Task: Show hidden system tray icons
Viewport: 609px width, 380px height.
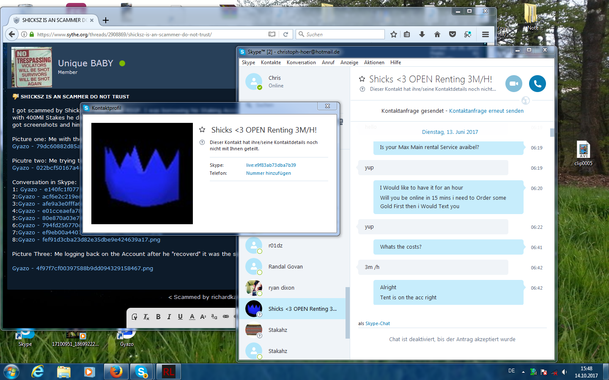Action: click(x=523, y=372)
